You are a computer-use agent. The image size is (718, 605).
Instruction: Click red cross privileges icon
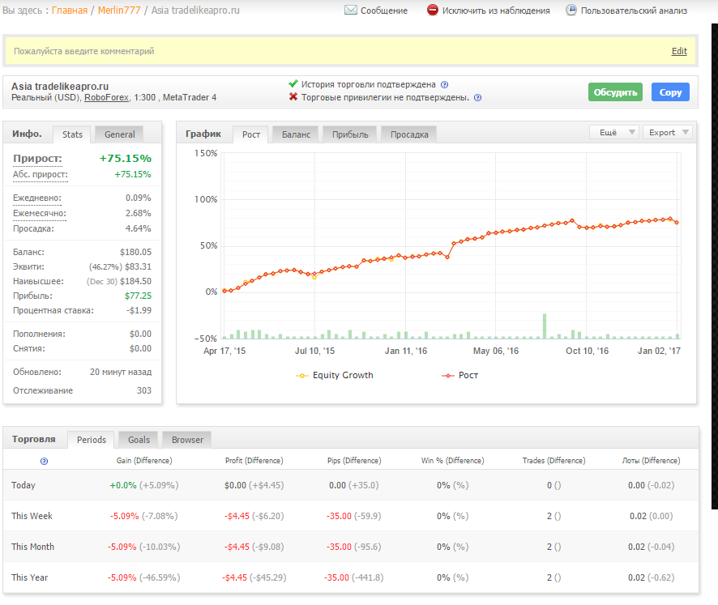coord(293,97)
